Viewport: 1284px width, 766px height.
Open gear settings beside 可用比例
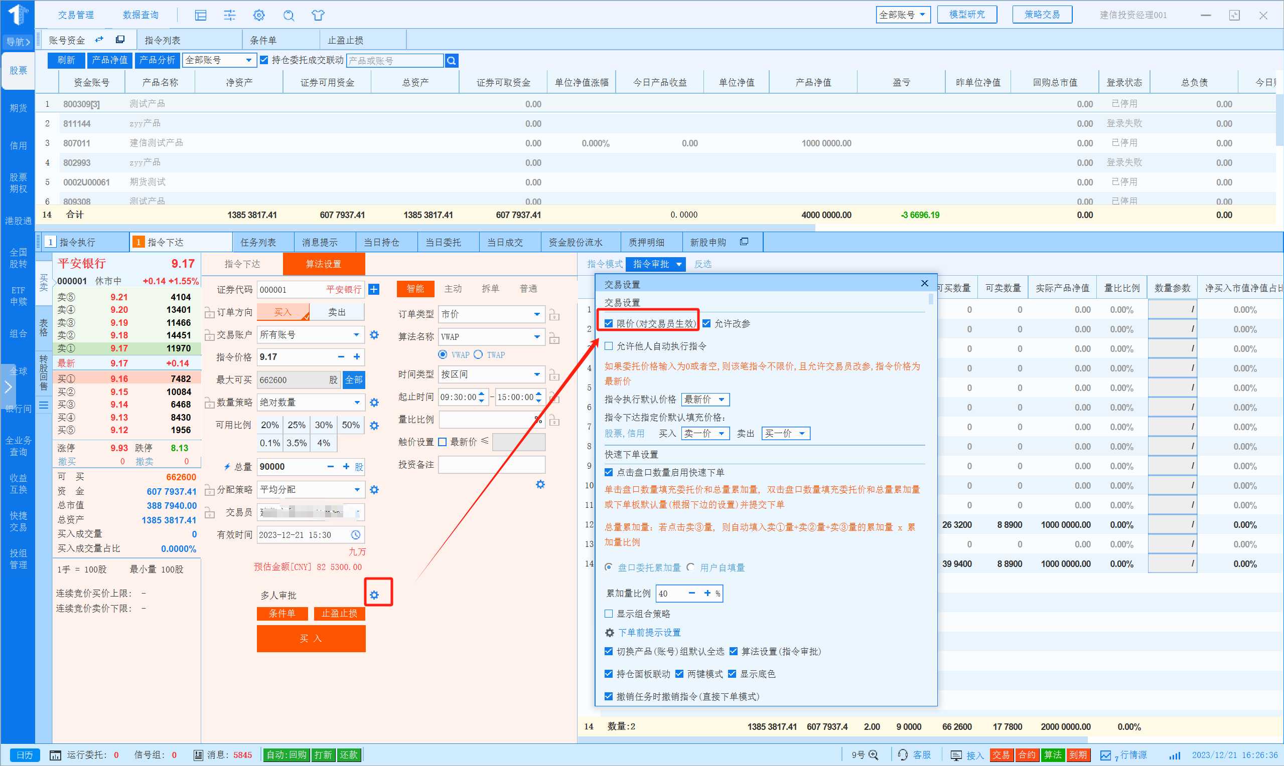click(x=374, y=426)
